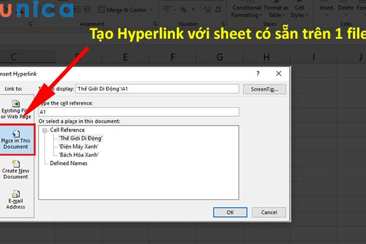
Task: Select column H header
Action: click(267, 57)
